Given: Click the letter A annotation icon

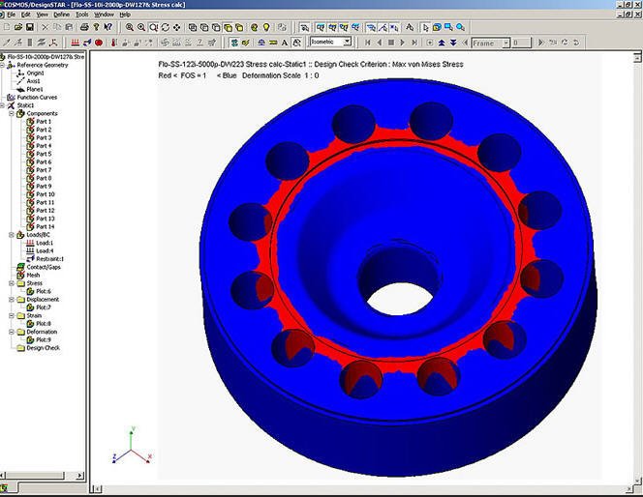Looking at the screenshot, I should point(285,43).
